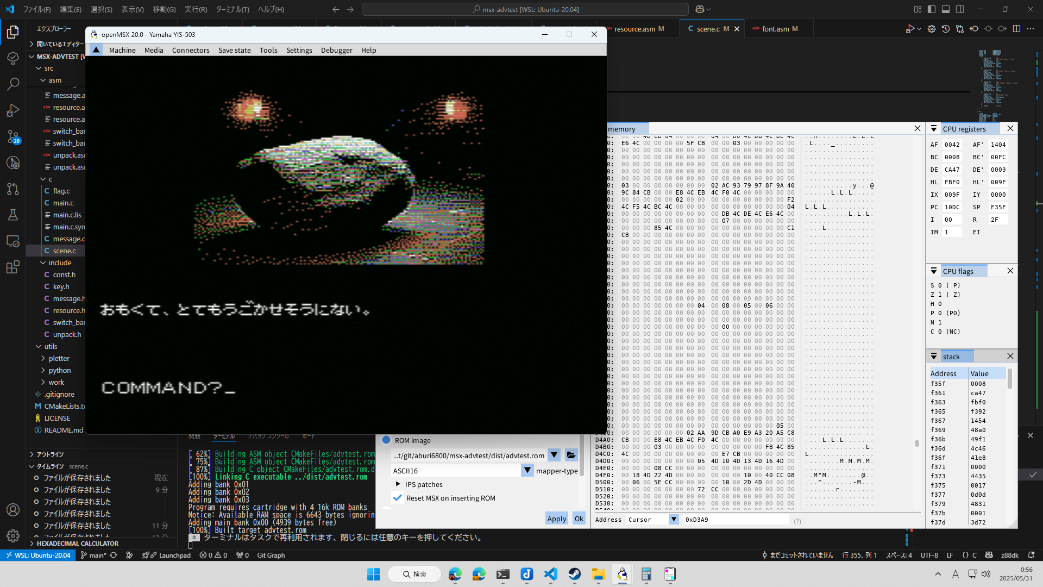Open notifications bell in status bar
The width and height of the screenshot is (1043, 587).
click(1031, 555)
